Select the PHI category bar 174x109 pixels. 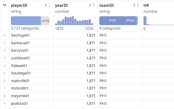point(112,21)
